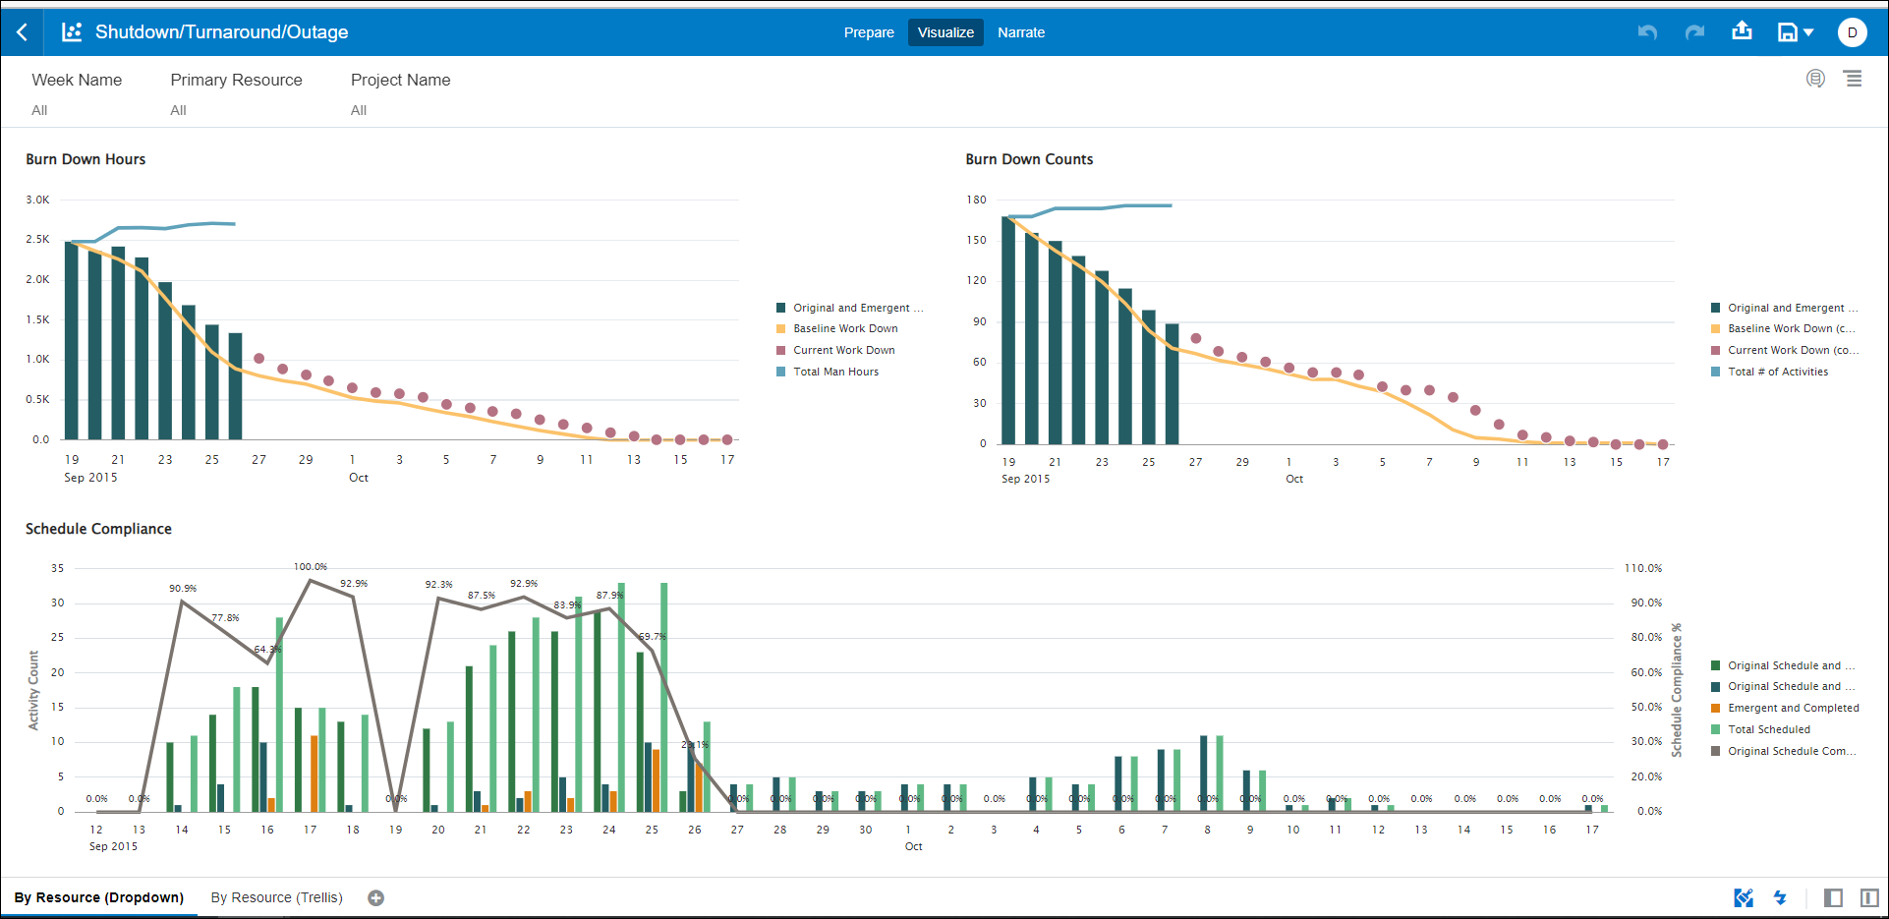The width and height of the screenshot is (1889, 919).
Task: Select the Visualize tab
Action: (x=945, y=32)
